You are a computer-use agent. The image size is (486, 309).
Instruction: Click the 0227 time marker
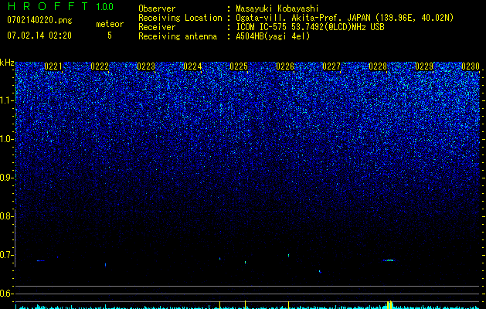[x=331, y=66]
